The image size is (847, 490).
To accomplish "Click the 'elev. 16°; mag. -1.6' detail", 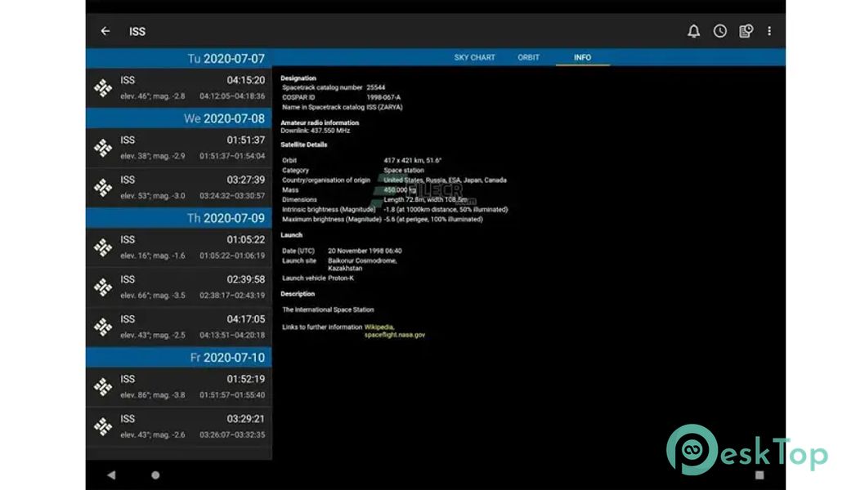I will (152, 256).
